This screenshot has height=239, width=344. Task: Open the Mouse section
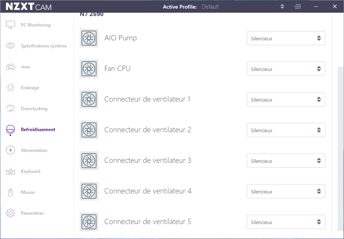coord(28,192)
